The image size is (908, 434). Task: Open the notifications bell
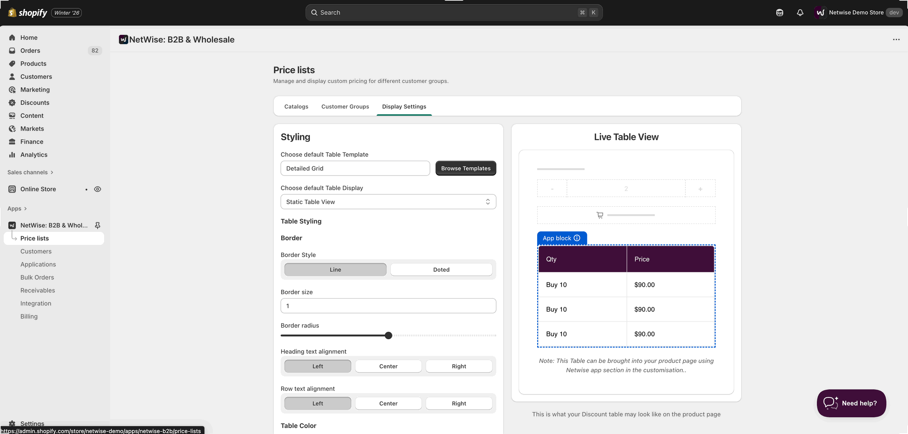pos(800,13)
